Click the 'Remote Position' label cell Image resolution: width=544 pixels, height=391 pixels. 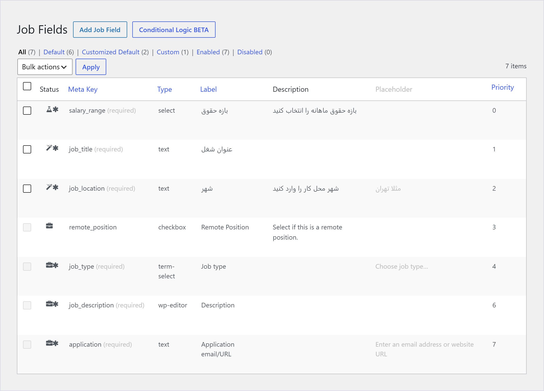click(225, 227)
